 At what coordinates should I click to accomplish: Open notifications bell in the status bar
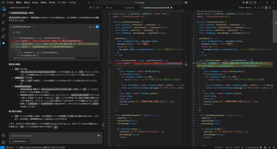click(x=274, y=147)
